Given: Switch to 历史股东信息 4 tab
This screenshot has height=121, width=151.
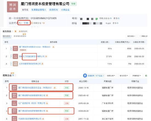Looking at the screenshot, I should tap(20, 36).
